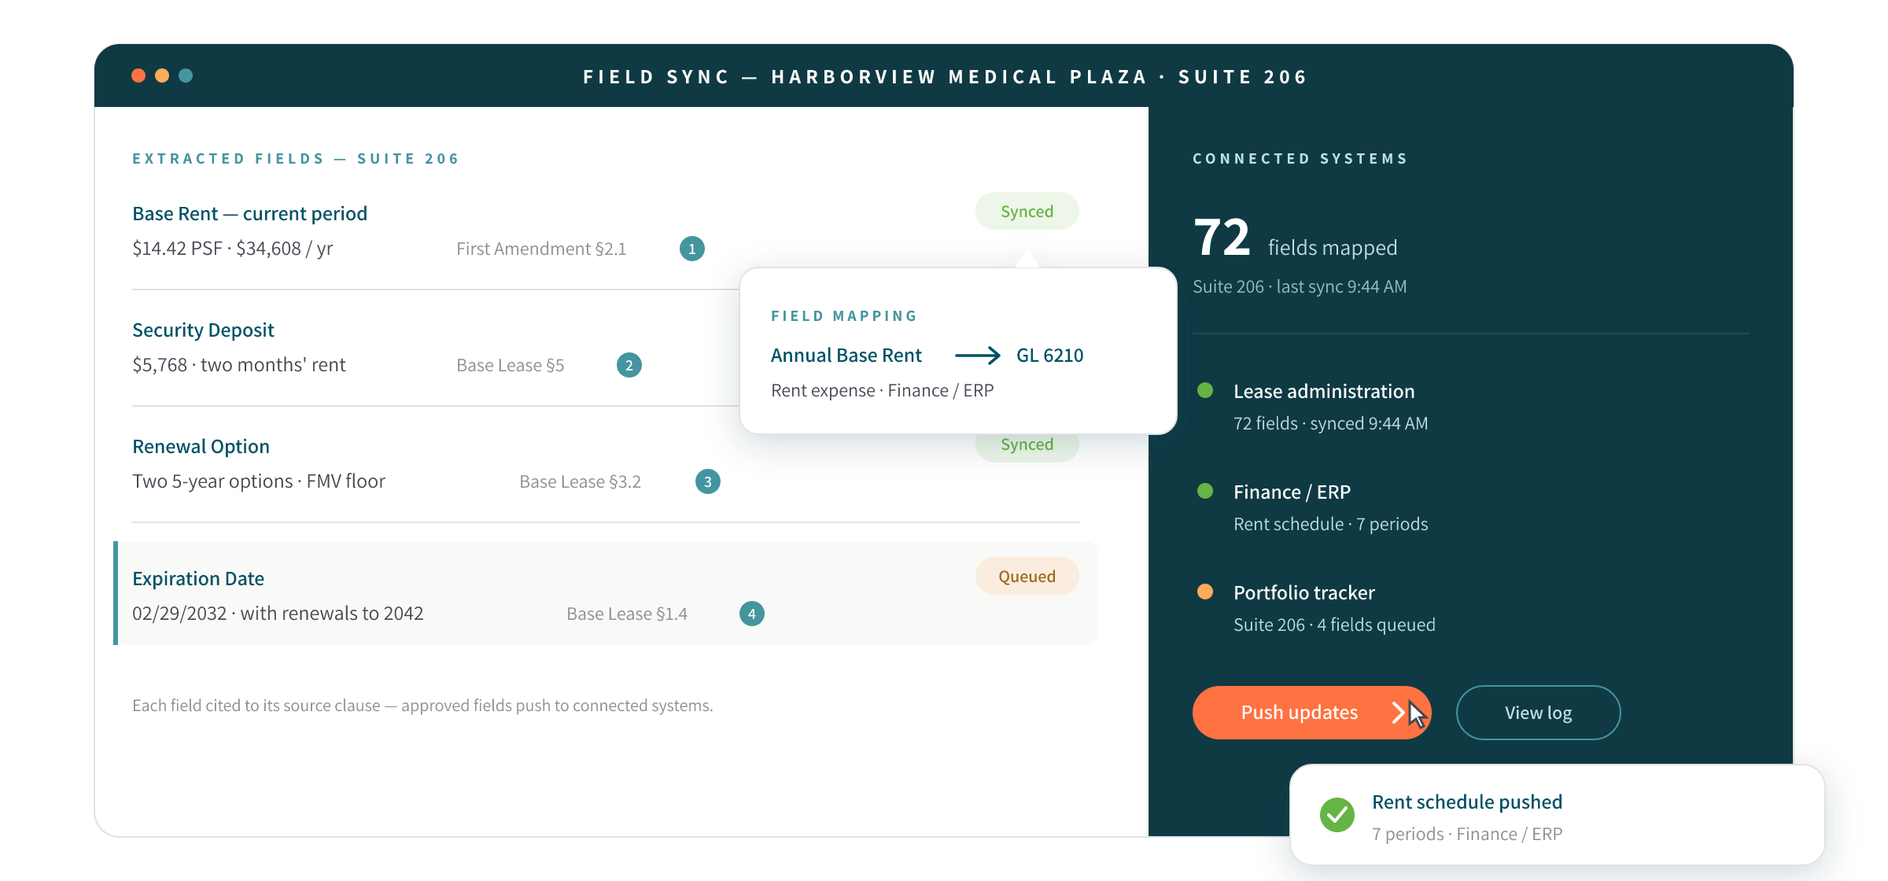This screenshot has width=1888, height=881.
Task: Select the Portfolio tracker system entry
Action: 1304,592
